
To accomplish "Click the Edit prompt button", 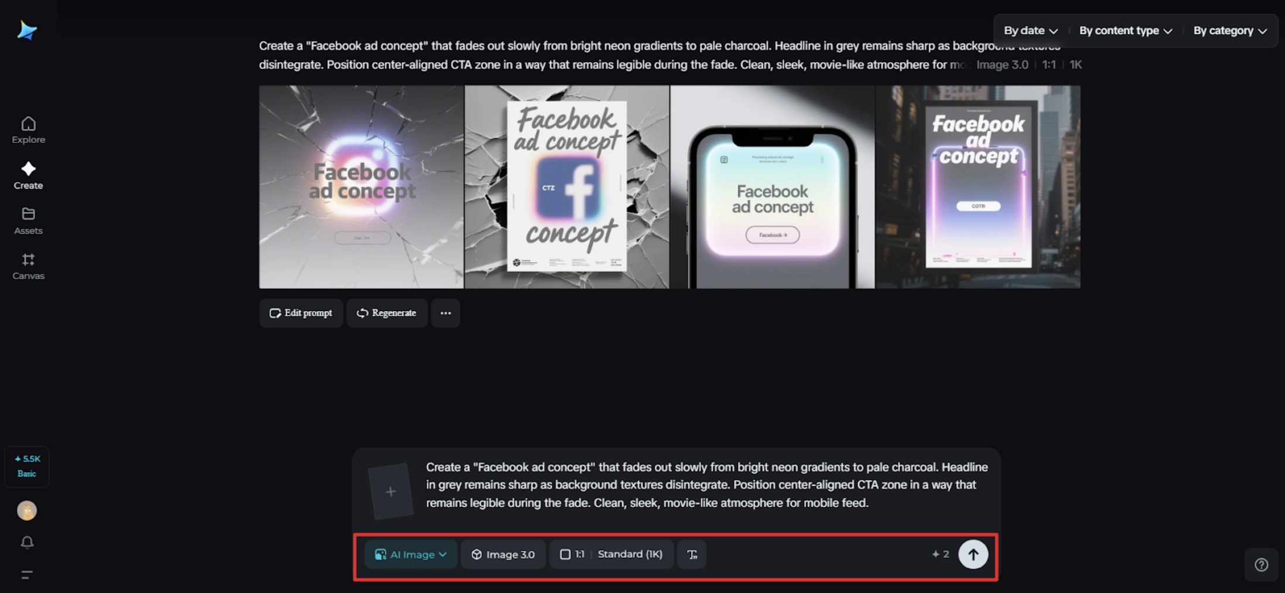I will coord(301,313).
